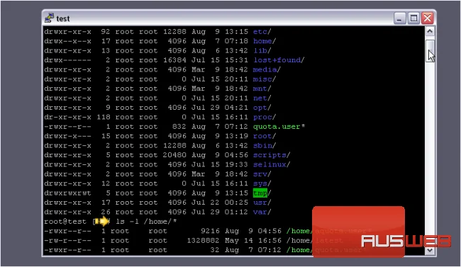Click the link count '92' on etc row
Screen dimensions: 461x267
click(106, 31)
